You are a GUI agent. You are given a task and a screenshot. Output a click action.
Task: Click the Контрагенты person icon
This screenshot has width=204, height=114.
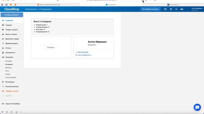point(3,53)
